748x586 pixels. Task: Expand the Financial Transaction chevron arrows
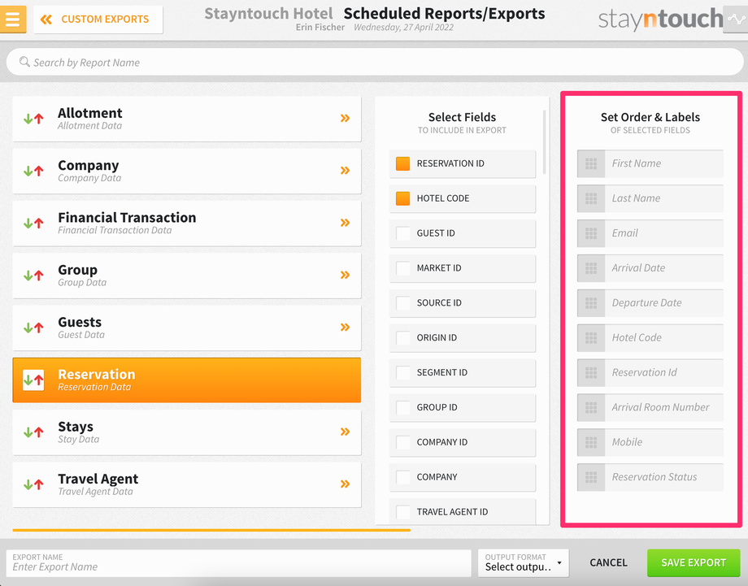(x=345, y=223)
